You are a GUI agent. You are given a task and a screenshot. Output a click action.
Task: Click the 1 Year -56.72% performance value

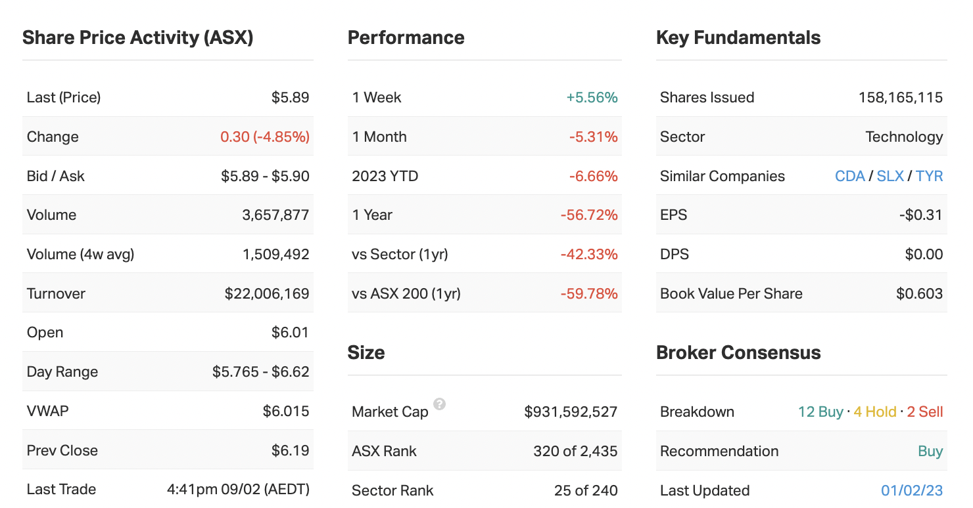coord(588,215)
